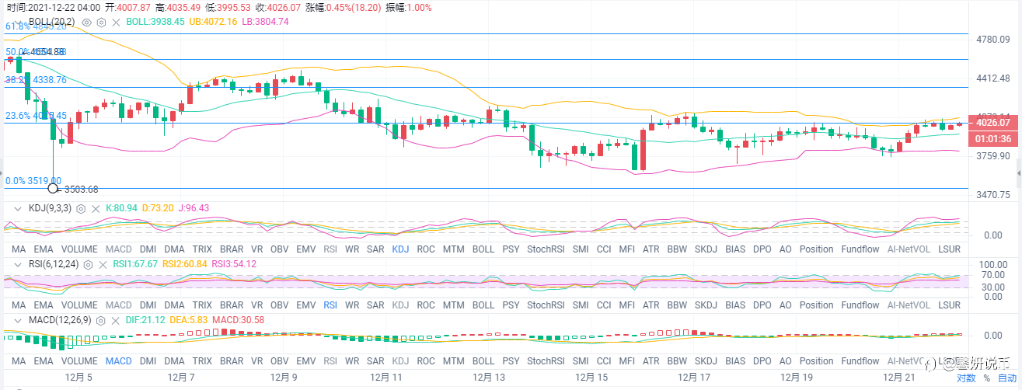Select MA tab in the KDJ panel row
1022x390 pixels.
click(19, 249)
